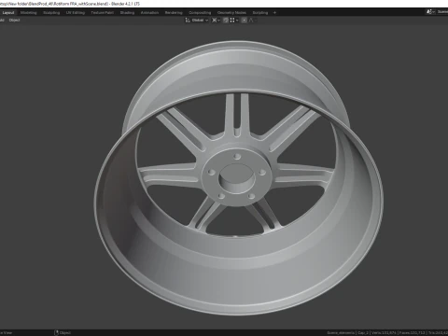Toggle proportional editing

(245, 21)
